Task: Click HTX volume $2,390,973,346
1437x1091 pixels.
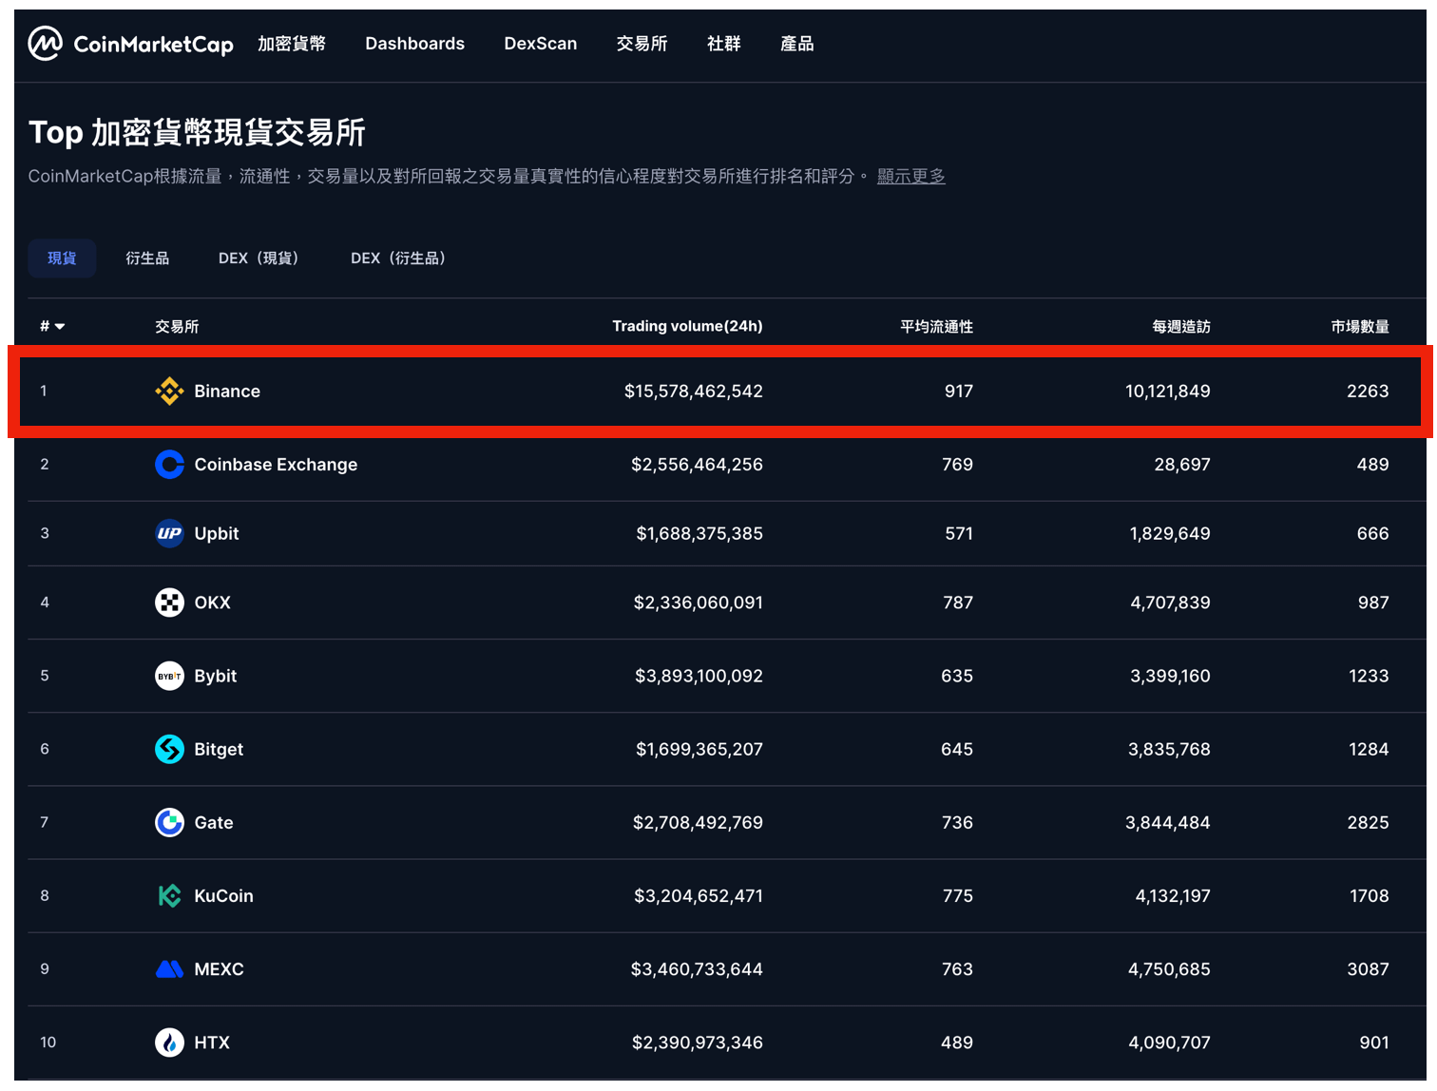Action: tap(698, 1043)
